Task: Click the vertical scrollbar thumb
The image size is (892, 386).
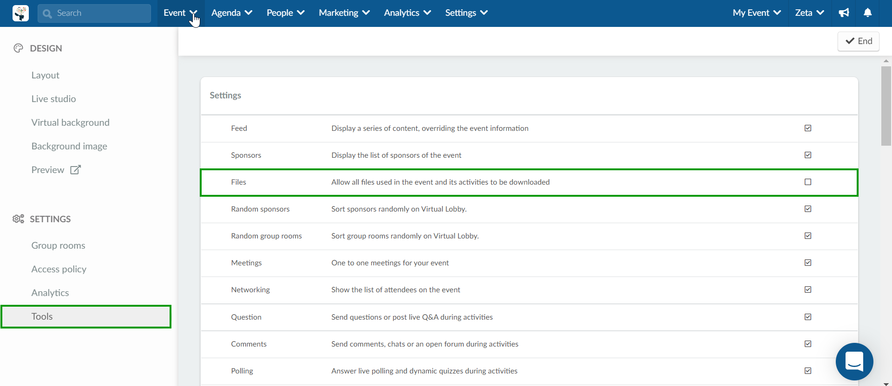Action: 886,106
